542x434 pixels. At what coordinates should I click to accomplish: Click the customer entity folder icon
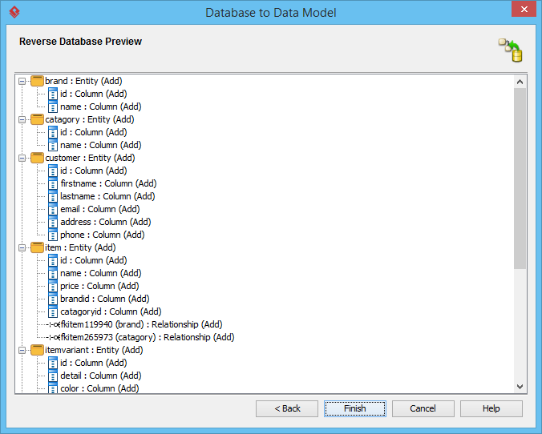click(x=37, y=158)
